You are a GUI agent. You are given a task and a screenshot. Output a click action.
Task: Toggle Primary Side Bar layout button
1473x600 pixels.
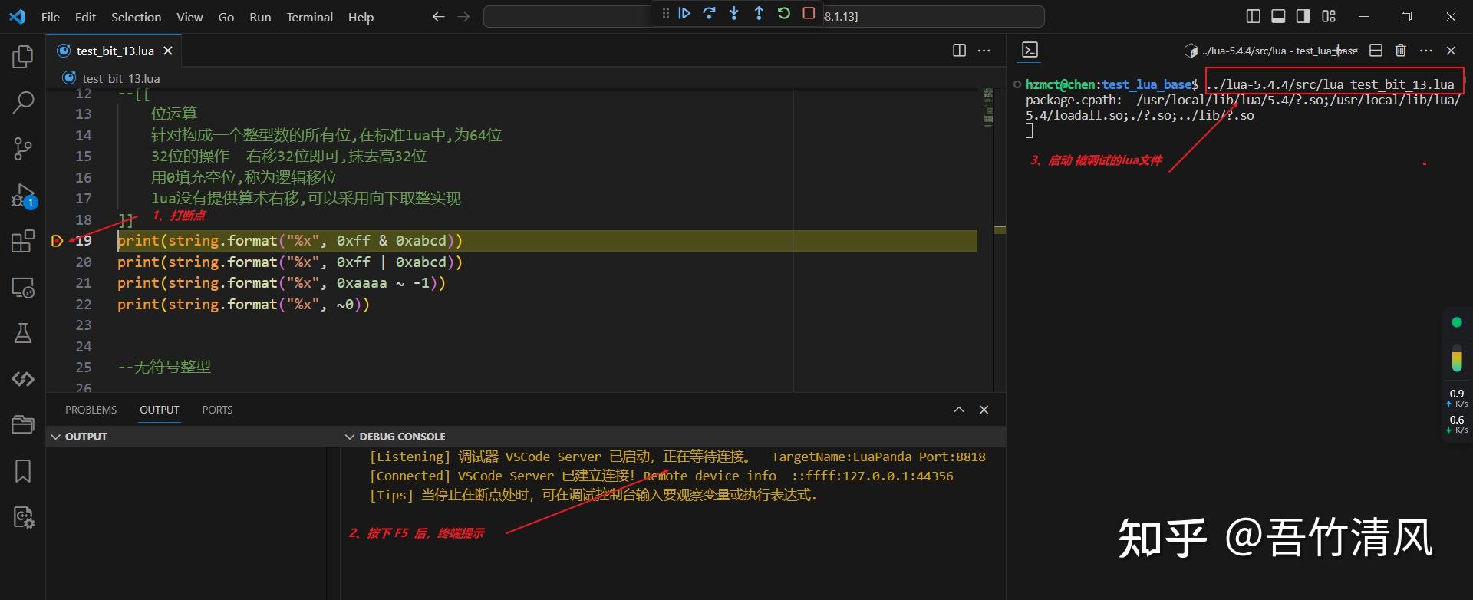[x=1254, y=16]
